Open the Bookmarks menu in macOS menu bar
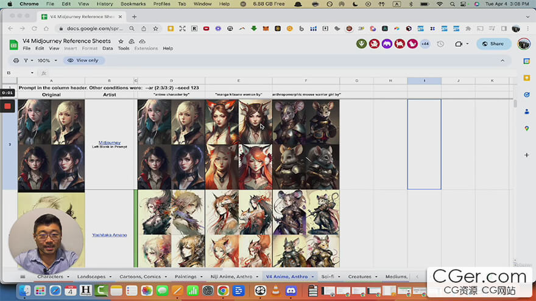536x301 pixels. 133,4
